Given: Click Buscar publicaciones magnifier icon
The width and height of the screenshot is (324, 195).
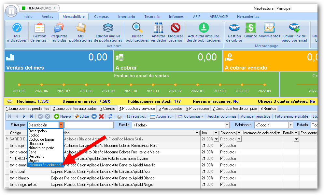Looking at the screenshot, I should tap(137, 28).
